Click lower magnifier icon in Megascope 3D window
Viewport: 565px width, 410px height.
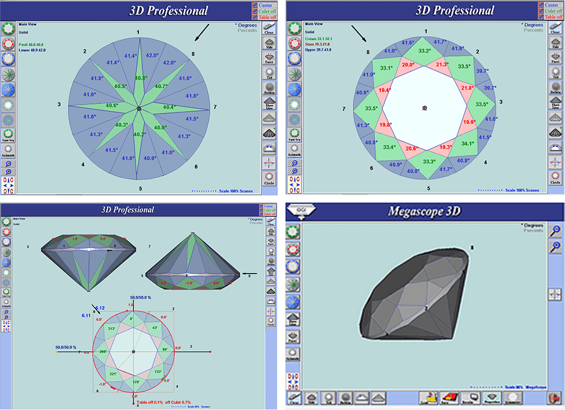pos(555,247)
